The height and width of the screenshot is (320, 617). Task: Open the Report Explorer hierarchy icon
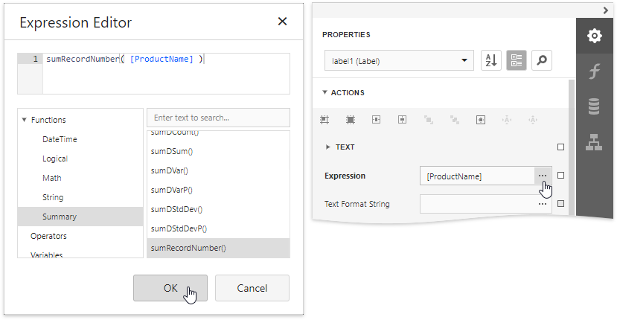(x=594, y=142)
